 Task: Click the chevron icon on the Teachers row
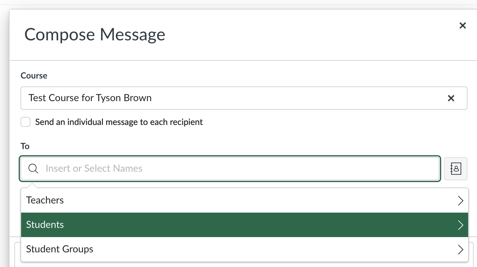pyautogui.click(x=460, y=200)
